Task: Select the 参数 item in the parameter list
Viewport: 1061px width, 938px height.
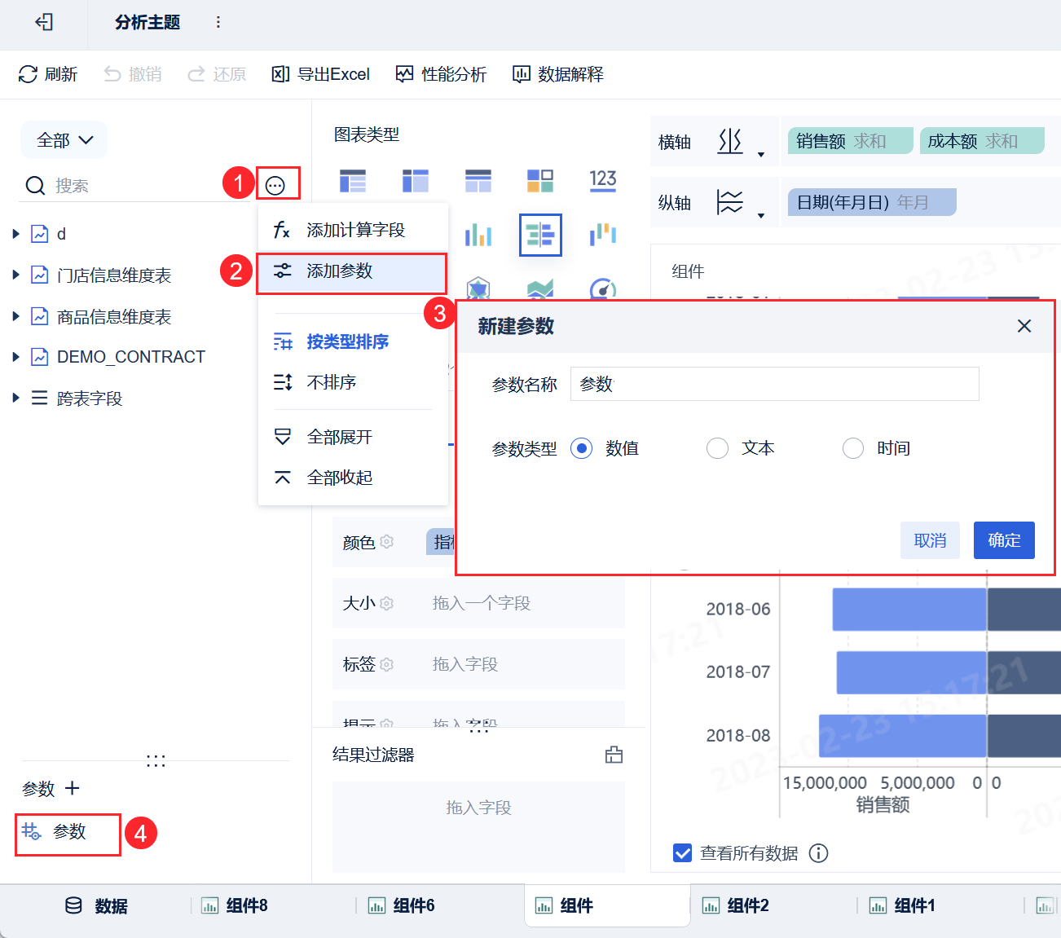Action: [68, 832]
